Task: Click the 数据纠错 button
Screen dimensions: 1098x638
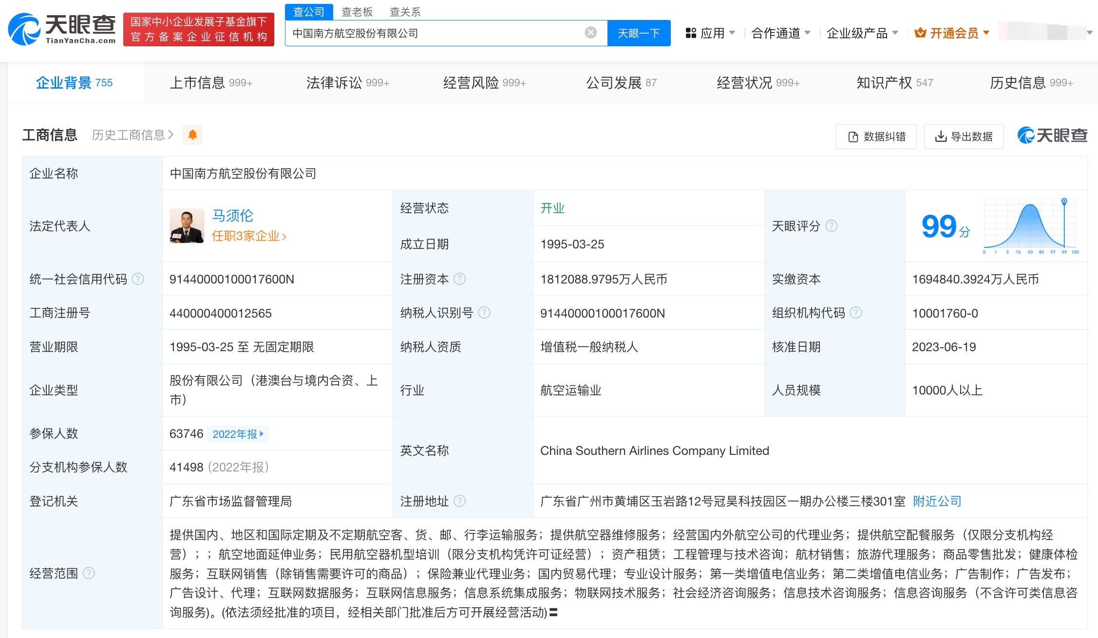Action: [x=876, y=136]
